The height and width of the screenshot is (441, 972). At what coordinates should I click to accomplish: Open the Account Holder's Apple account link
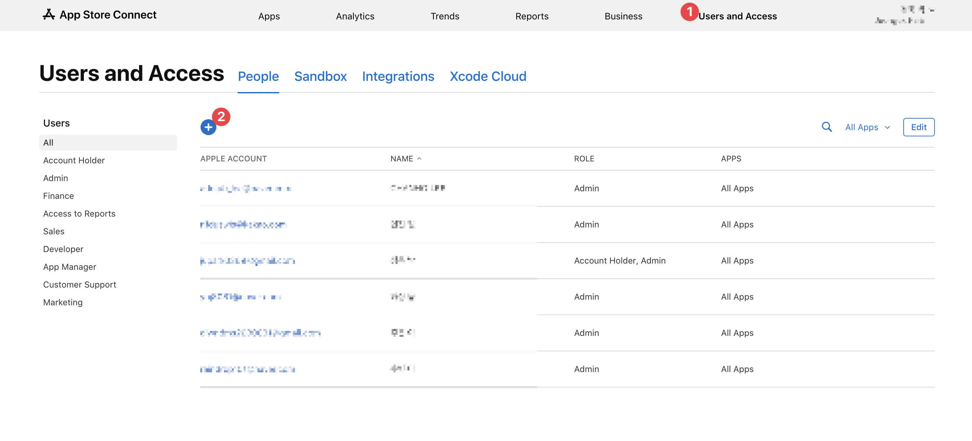click(247, 261)
